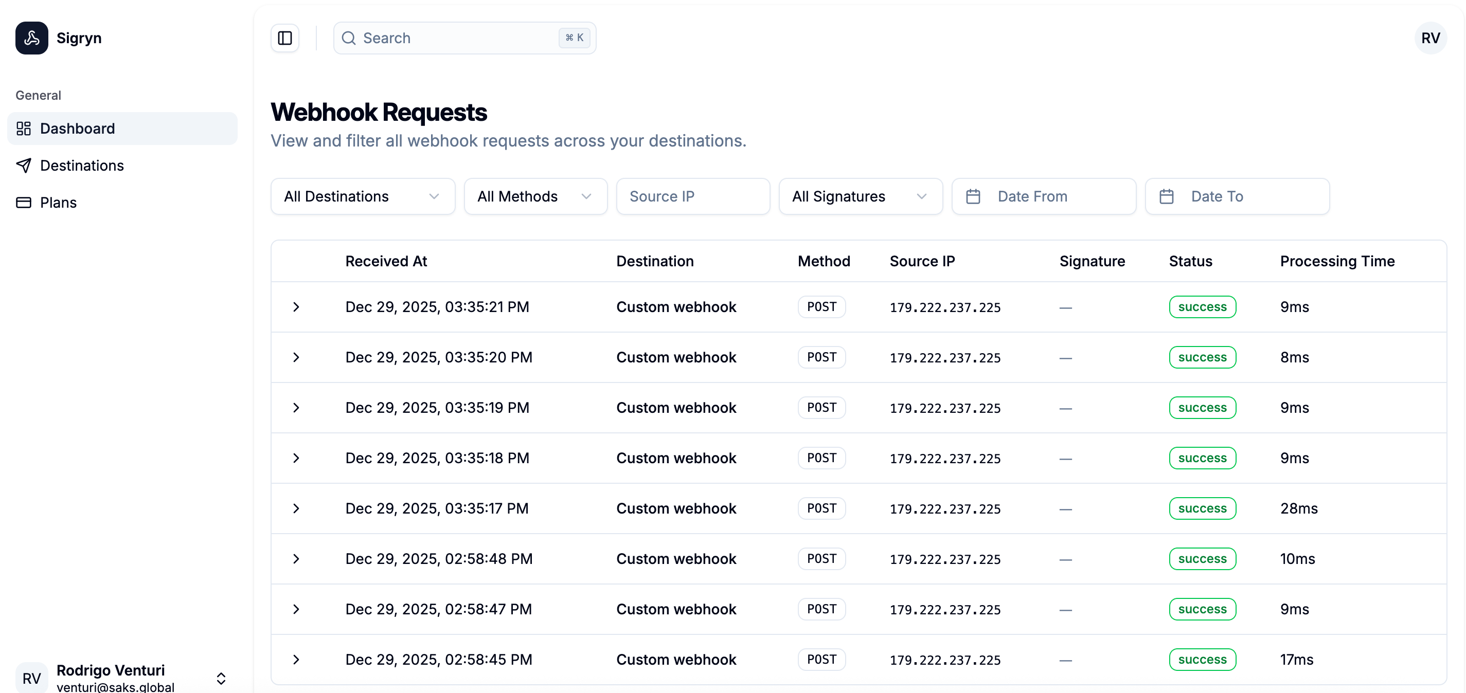
Task: Open the Rodrigo Venturi account switcher
Action: click(x=220, y=678)
